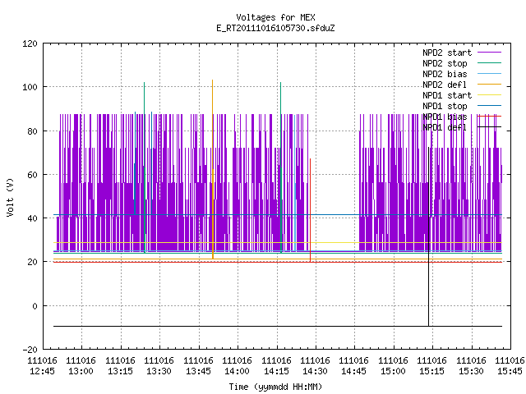Image resolution: width=526 pixels, height=394 pixels.
Task: Click the 15:30 time tick label
Action: pyautogui.click(x=471, y=371)
